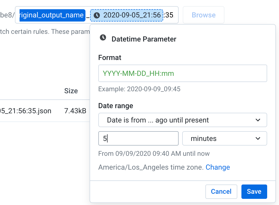The width and height of the screenshot is (279, 205).
Task: Click the disabled Browse button
Action: 203,15
